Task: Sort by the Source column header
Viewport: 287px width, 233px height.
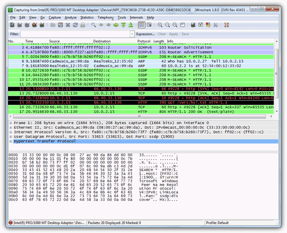Action: [x=55, y=41]
